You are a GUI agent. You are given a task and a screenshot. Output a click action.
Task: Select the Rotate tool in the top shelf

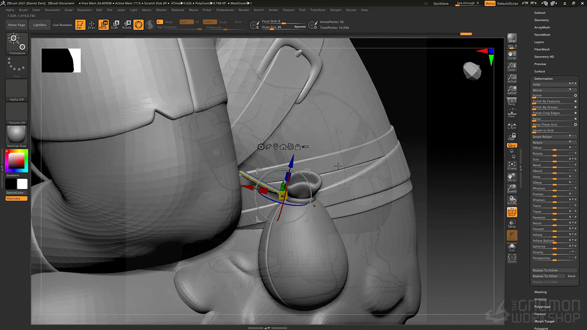point(127,25)
